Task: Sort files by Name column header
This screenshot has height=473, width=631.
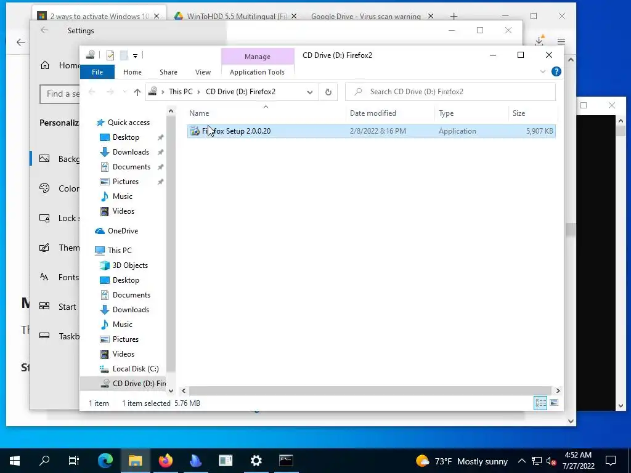Action: pyautogui.click(x=266, y=113)
